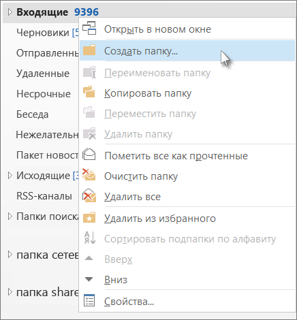Viewport: 297px width, 320px height.
Task: Click disabled Вверх entry
Action: click(x=187, y=259)
